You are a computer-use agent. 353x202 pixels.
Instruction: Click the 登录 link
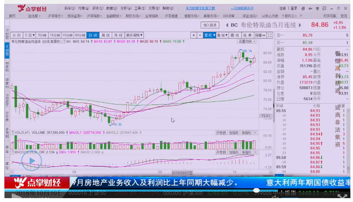tap(294, 8)
